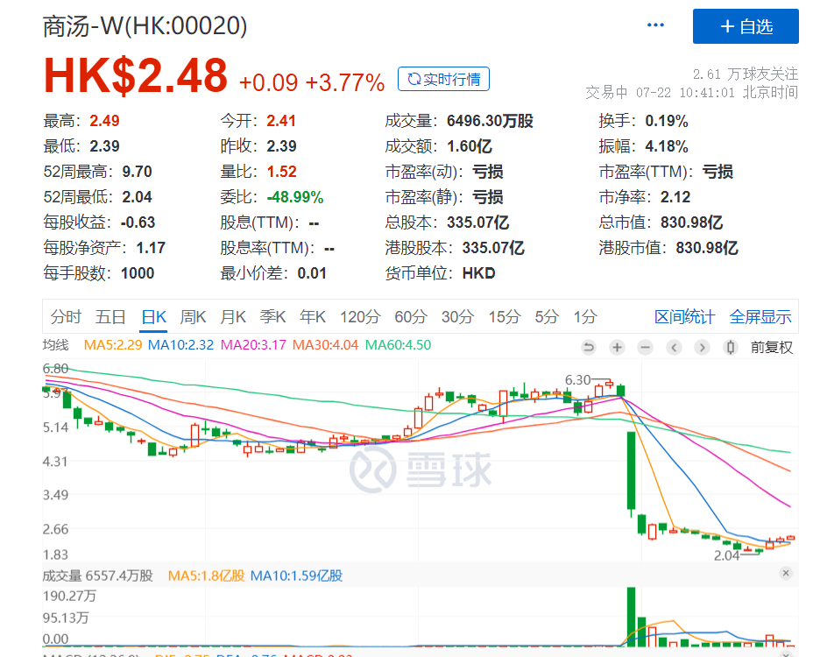Switch to the 15分 interval tab

pyautogui.click(x=505, y=316)
